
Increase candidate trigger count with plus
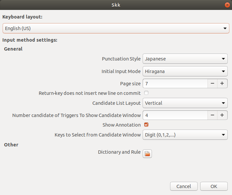coord(222,115)
